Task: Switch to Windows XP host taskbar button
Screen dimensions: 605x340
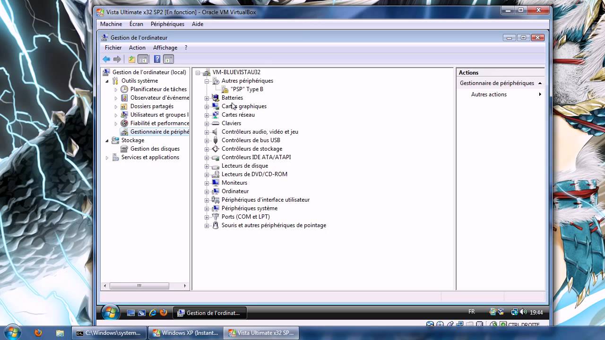Action: tap(185, 333)
